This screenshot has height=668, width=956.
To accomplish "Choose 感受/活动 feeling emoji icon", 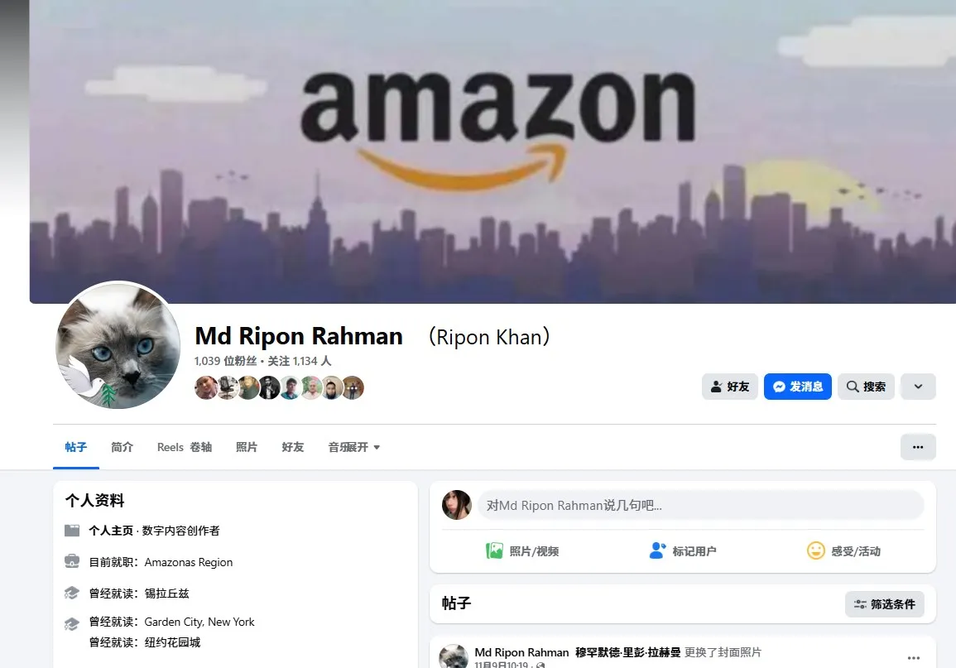I will point(816,551).
